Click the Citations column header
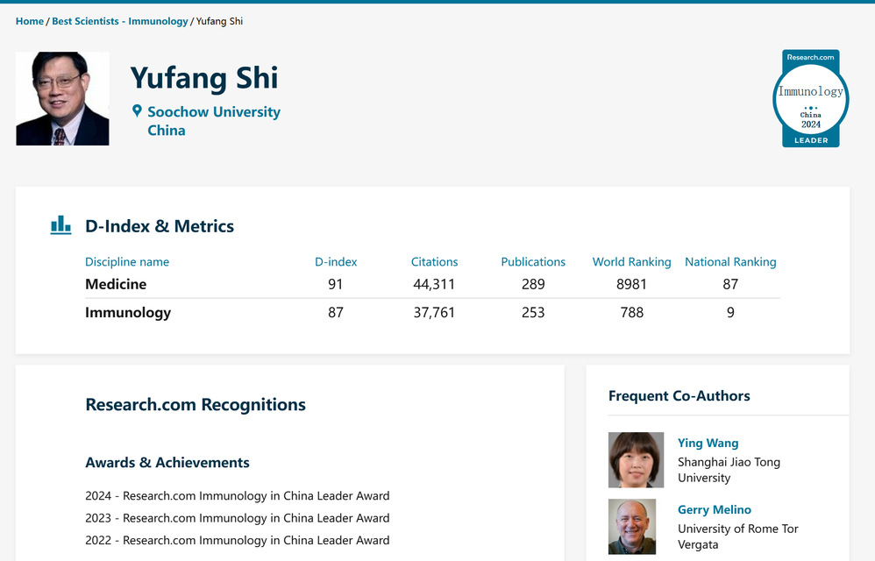Viewport: 875px width, 561px height. [x=434, y=261]
